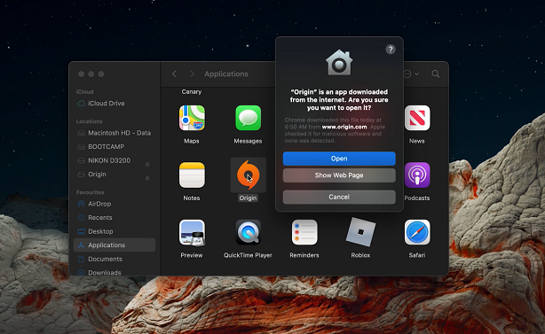
Task: Go forward with the Finder forward arrow
Action: coord(192,74)
